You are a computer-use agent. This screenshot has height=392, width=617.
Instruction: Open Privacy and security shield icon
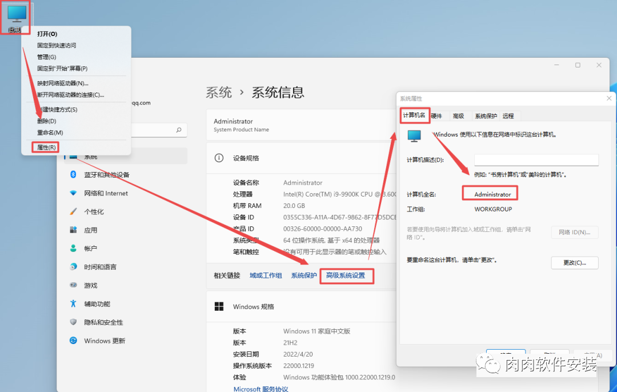tap(73, 322)
